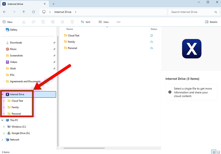Expand the Network tree node
Screen dimensions: 221x154
pyautogui.click(x=2, y=140)
